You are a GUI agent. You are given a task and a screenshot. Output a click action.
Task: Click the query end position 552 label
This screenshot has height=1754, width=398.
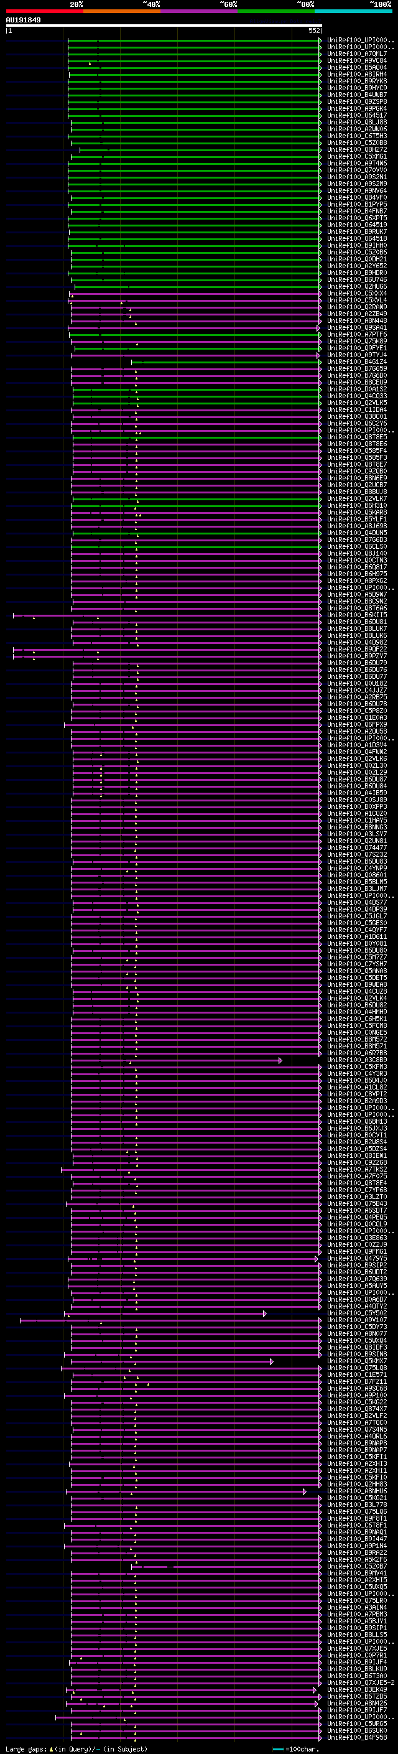314,30
